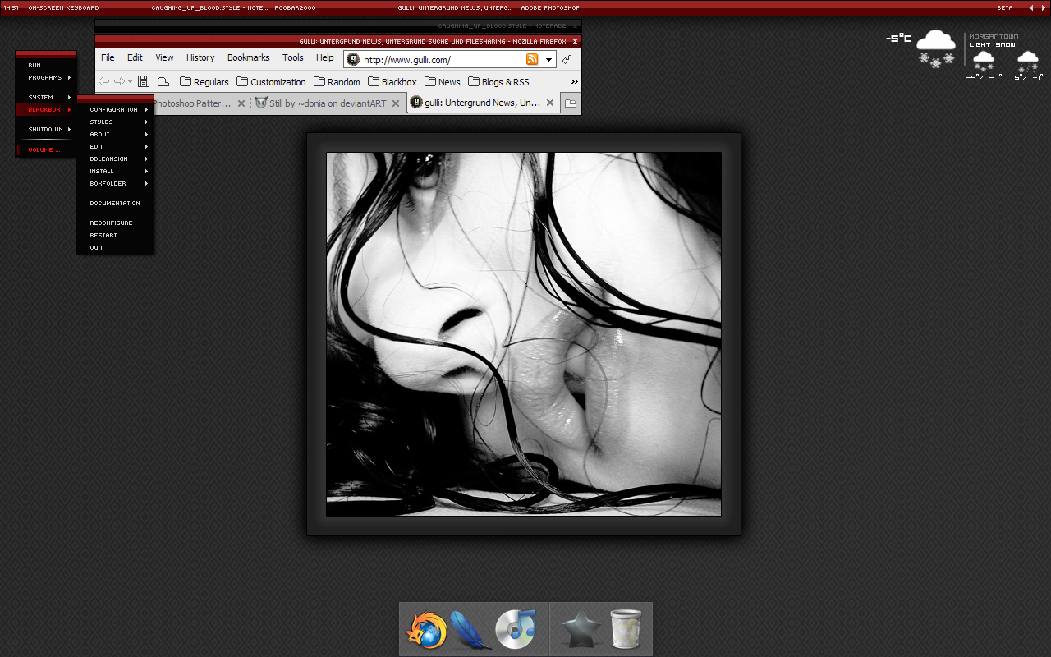Click the gulli site favicon in address bar
Viewport: 1051px width, 657px height.
[353, 59]
